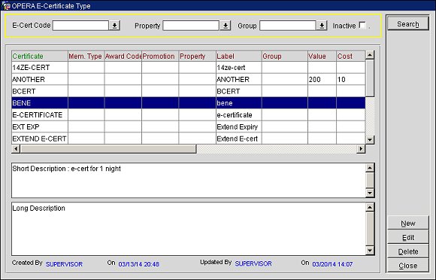This screenshot has width=436, height=280.
Task: Click the Long Description scroll down arrow
Action: tap(370, 251)
